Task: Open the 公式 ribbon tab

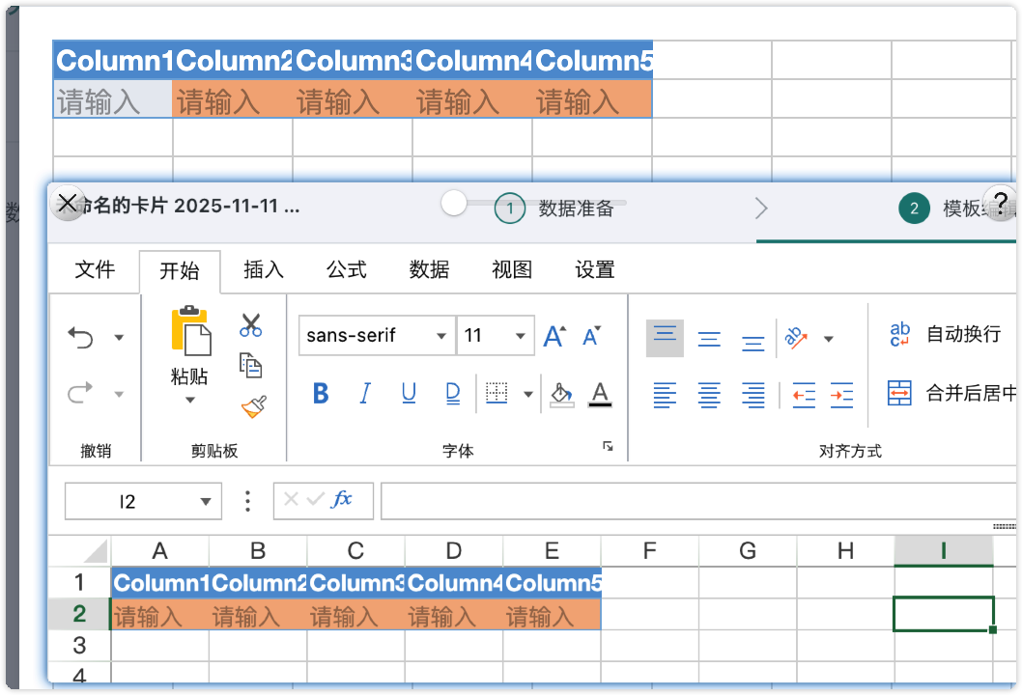Action: pyautogui.click(x=346, y=270)
